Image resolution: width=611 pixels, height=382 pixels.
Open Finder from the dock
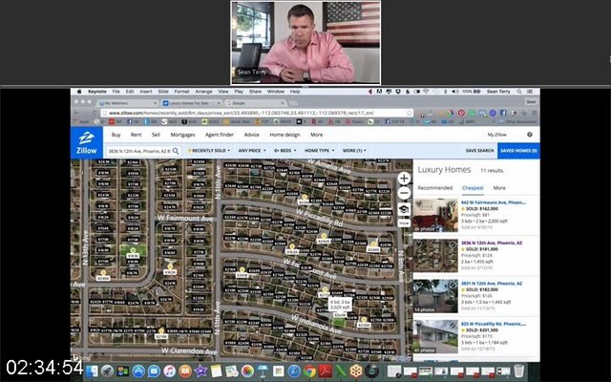[x=93, y=371]
